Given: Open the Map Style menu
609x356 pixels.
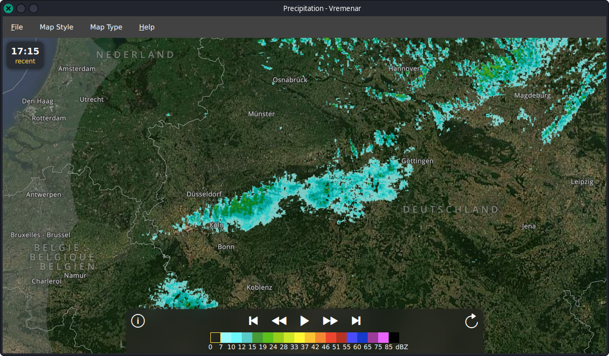Looking at the screenshot, I should (x=57, y=27).
